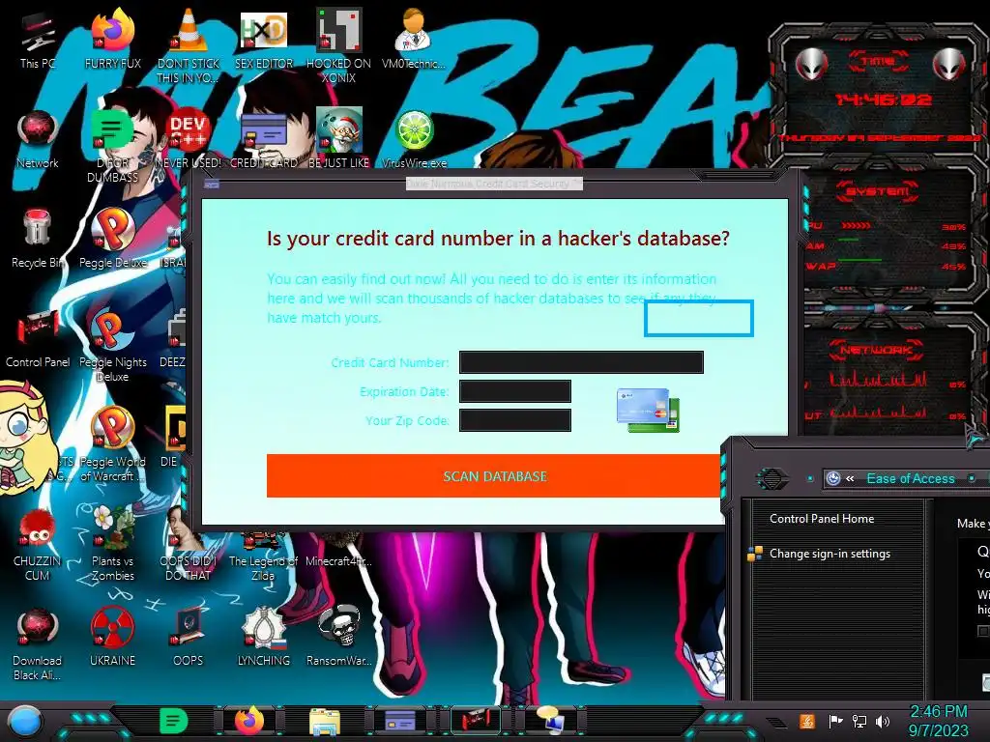
Task: Click the credit cards image in dialog
Action: coord(649,410)
